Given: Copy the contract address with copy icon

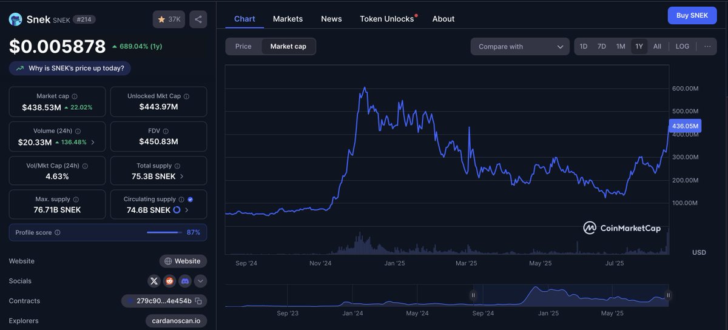Looking at the screenshot, I should point(198,301).
